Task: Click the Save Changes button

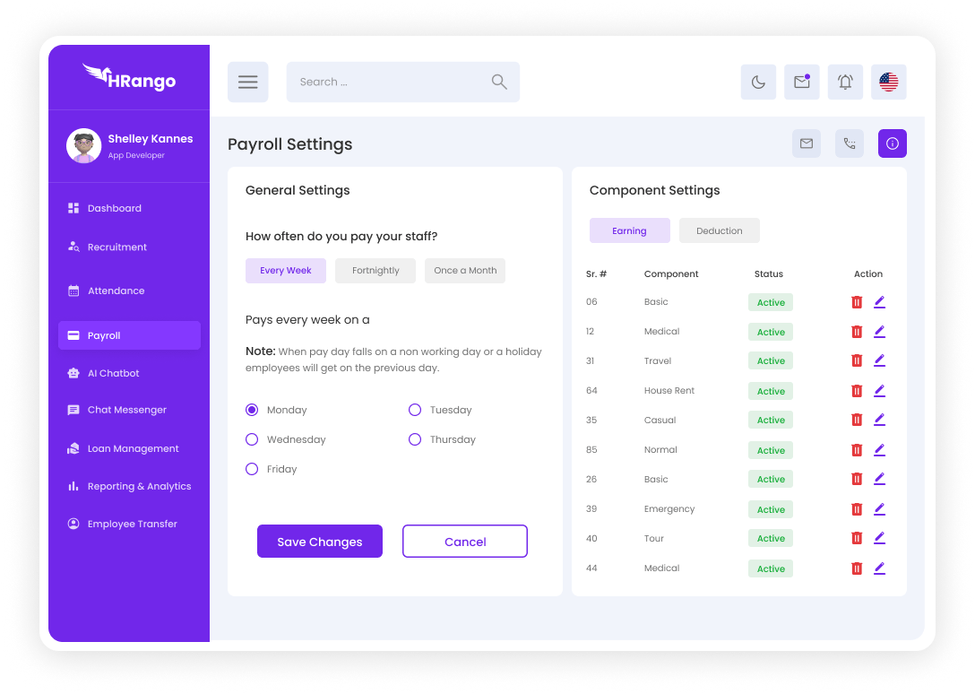Action: click(x=320, y=542)
